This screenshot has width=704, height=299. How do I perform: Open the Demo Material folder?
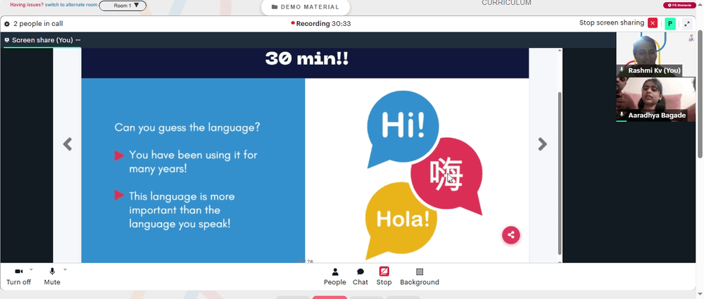pos(306,7)
